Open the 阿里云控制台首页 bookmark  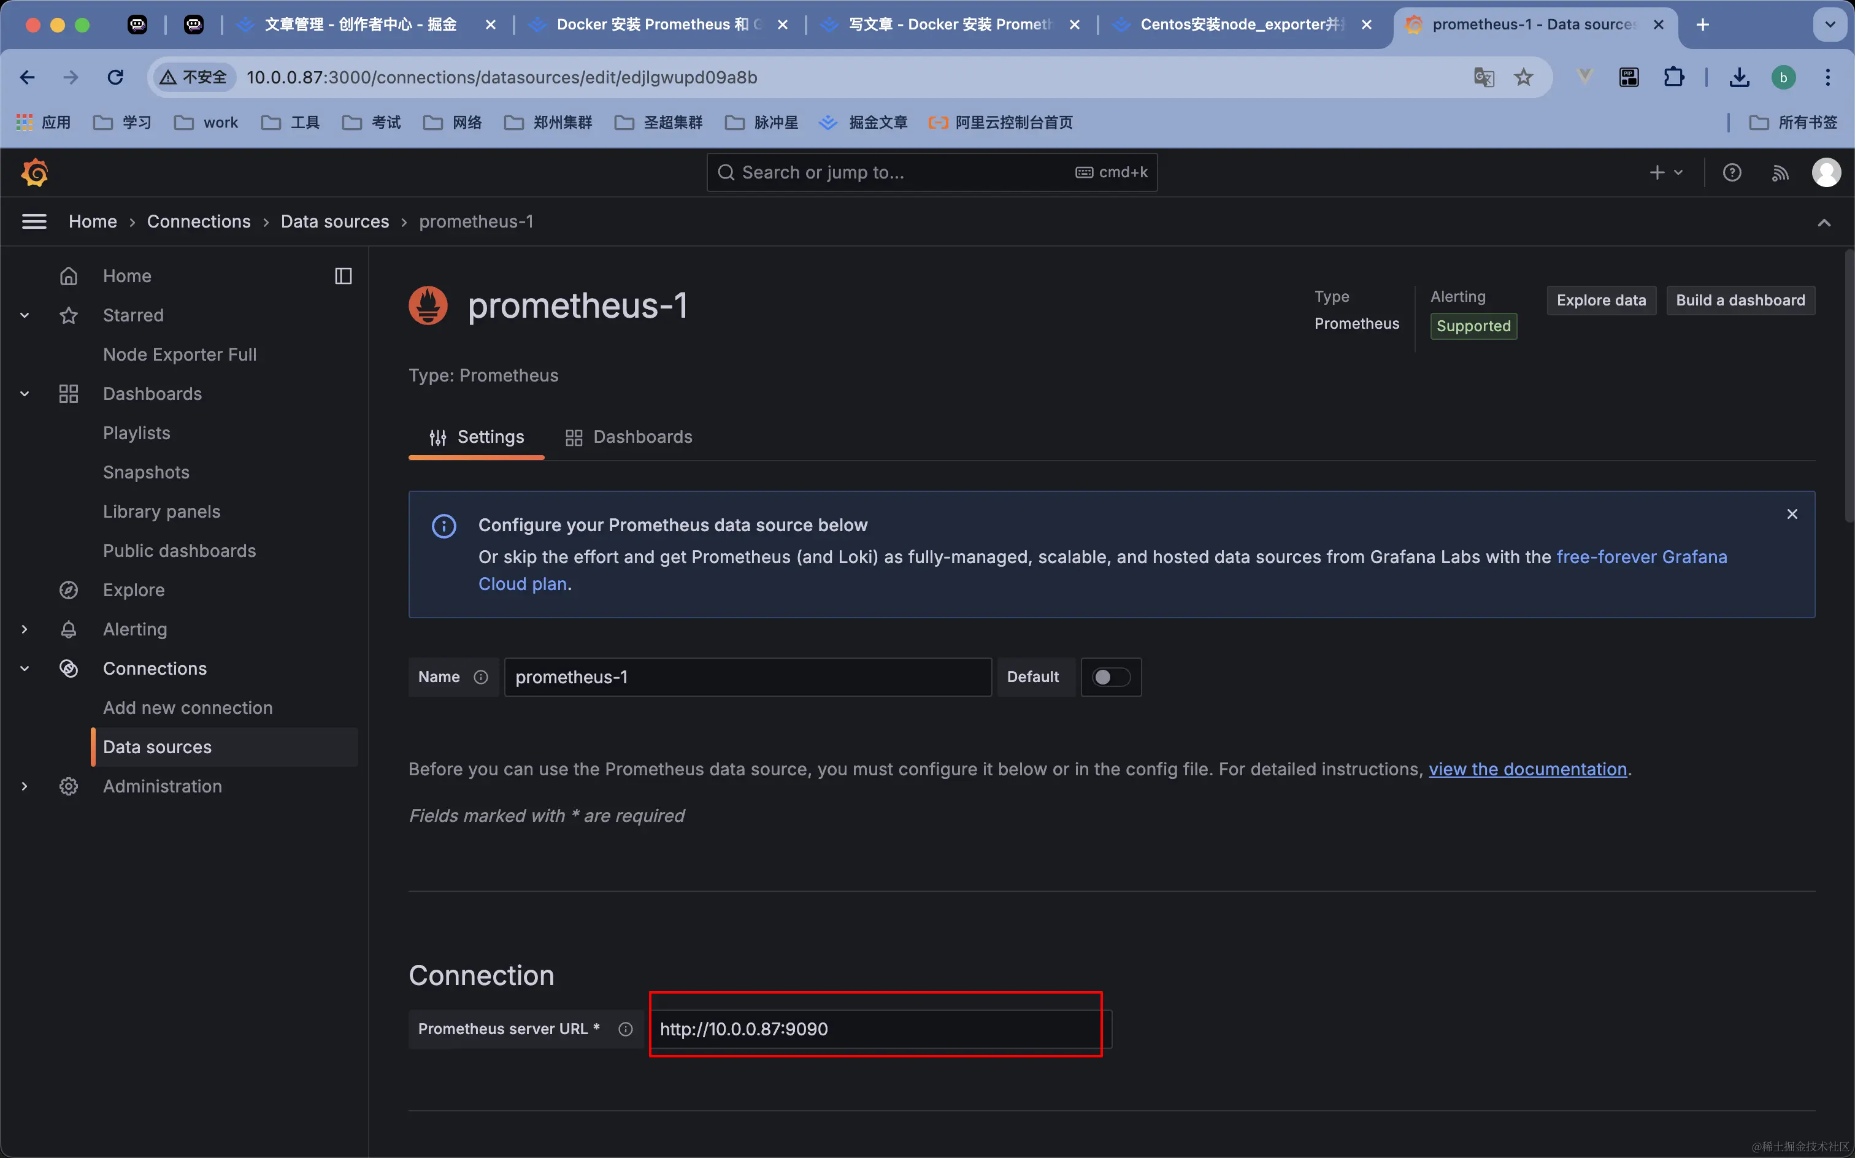pos(1000,123)
